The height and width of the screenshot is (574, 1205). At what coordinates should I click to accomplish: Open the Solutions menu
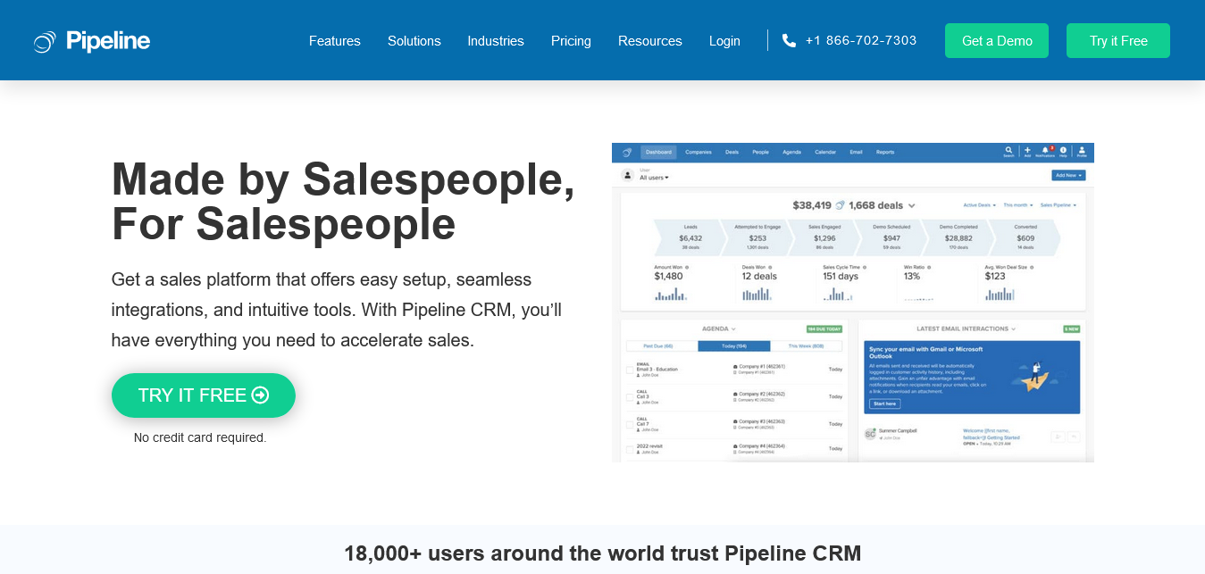tap(414, 41)
